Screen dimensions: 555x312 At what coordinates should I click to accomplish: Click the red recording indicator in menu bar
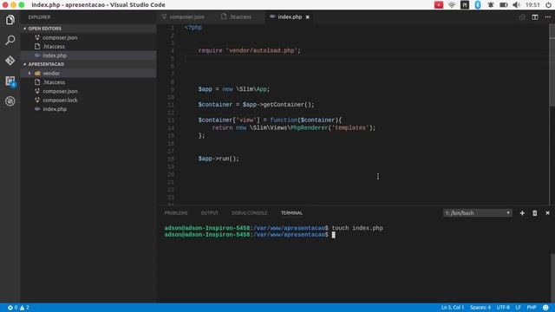(x=439, y=5)
